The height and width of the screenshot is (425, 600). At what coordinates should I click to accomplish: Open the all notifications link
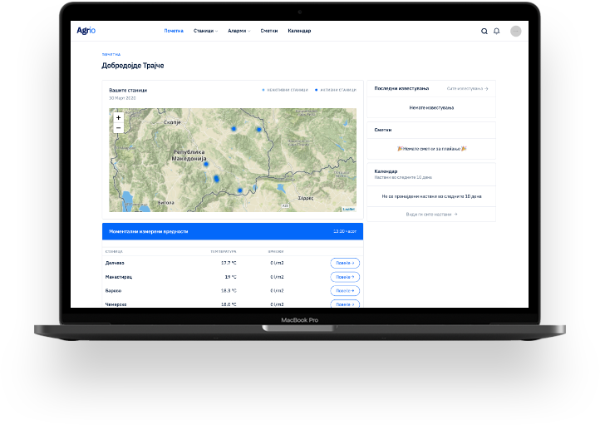(x=467, y=88)
